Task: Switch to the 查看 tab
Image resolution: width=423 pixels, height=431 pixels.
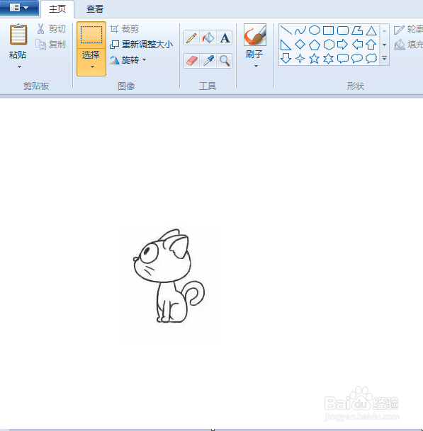Action: (95, 8)
